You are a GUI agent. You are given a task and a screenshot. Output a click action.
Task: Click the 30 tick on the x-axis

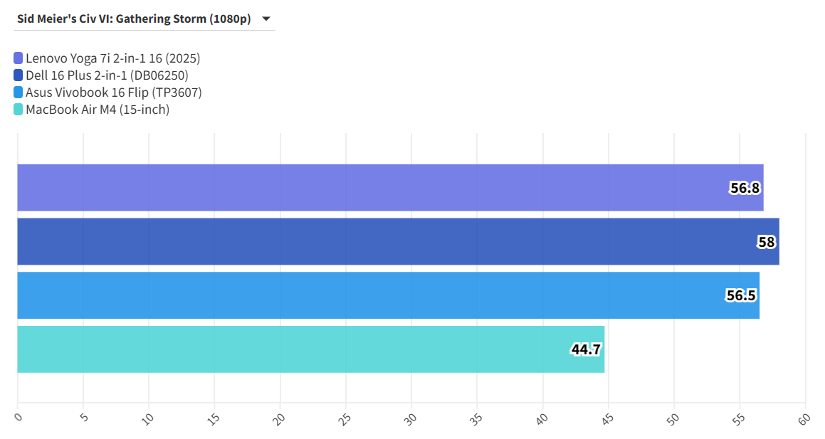click(x=411, y=418)
